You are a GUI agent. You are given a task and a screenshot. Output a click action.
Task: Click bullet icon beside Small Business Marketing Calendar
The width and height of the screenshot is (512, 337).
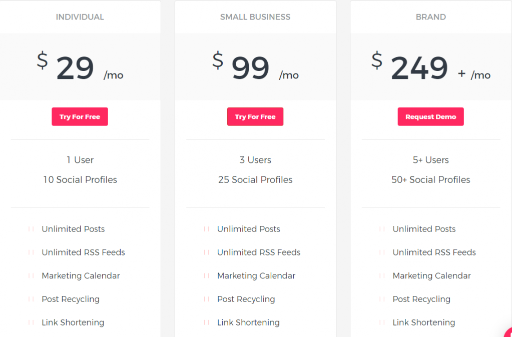[x=206, y=276]
